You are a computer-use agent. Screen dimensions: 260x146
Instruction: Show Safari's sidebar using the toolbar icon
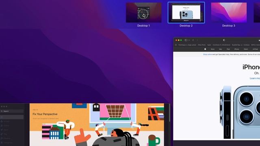coord(186,40)
